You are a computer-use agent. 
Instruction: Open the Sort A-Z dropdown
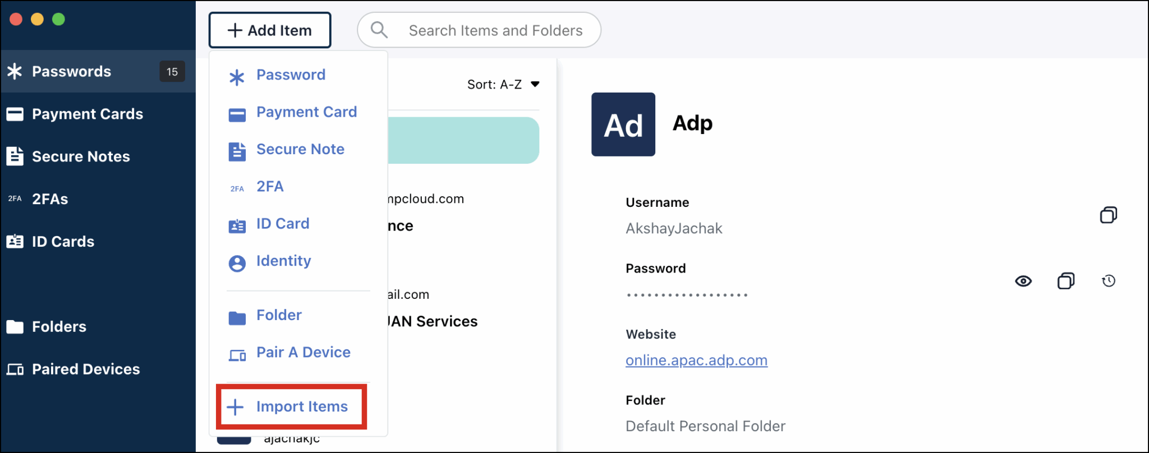[x=503, y=84]
